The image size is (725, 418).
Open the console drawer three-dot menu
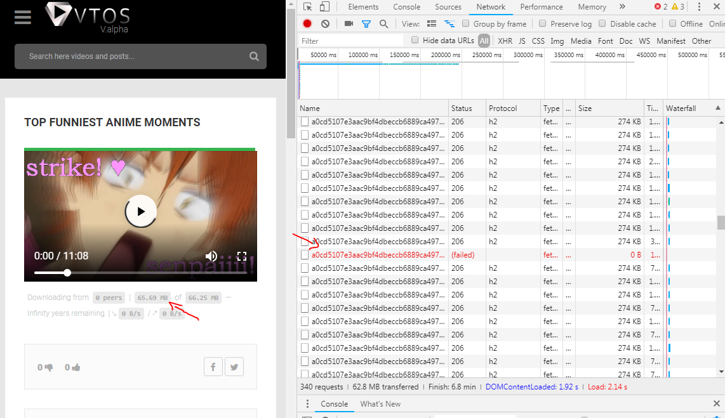click(x=307, y=403)
